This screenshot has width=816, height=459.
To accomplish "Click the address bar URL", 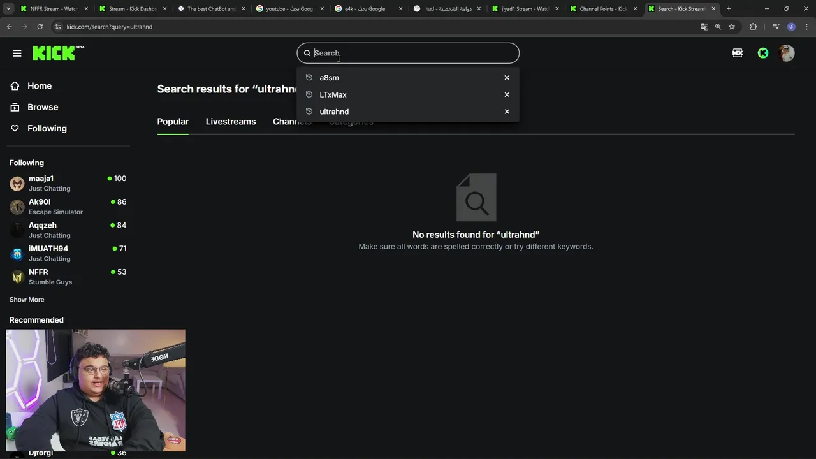I will pos(110,27).
